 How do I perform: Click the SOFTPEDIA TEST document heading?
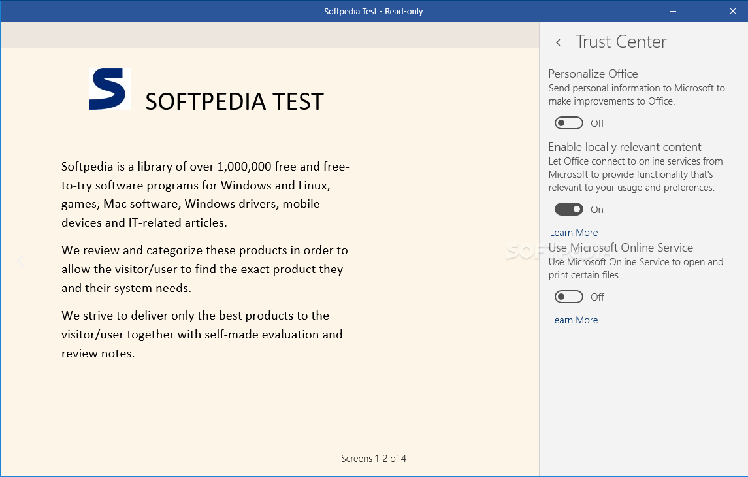pos(235,102)
